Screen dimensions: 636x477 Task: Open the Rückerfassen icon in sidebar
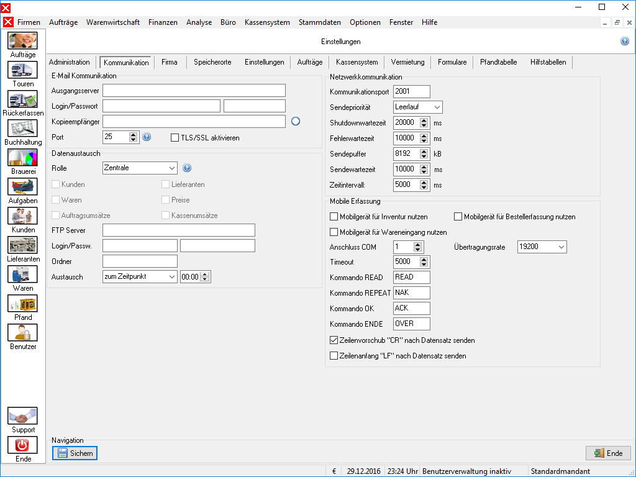coord(23,99)
